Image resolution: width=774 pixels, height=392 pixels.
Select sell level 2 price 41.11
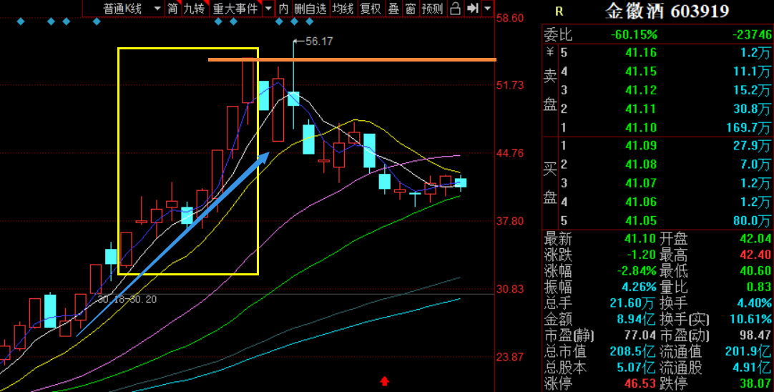click(x=642, y=109)
